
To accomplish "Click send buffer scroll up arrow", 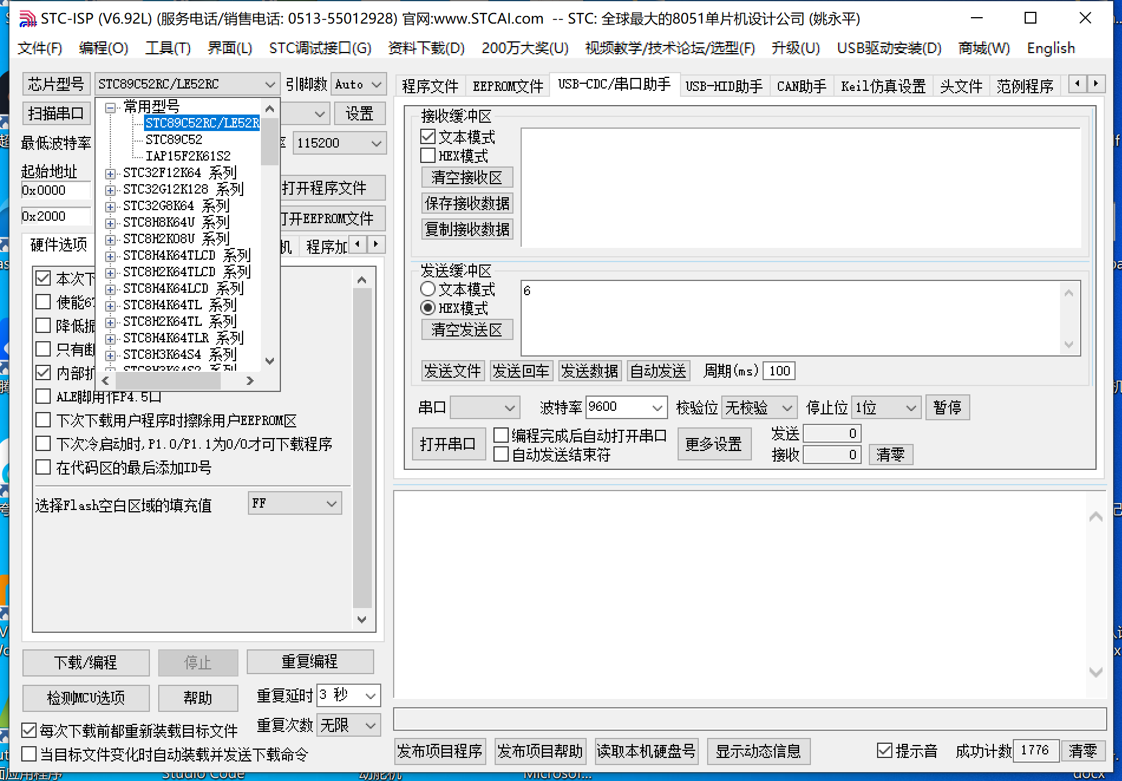I will pyautogui.click(x=1069, y=293).
